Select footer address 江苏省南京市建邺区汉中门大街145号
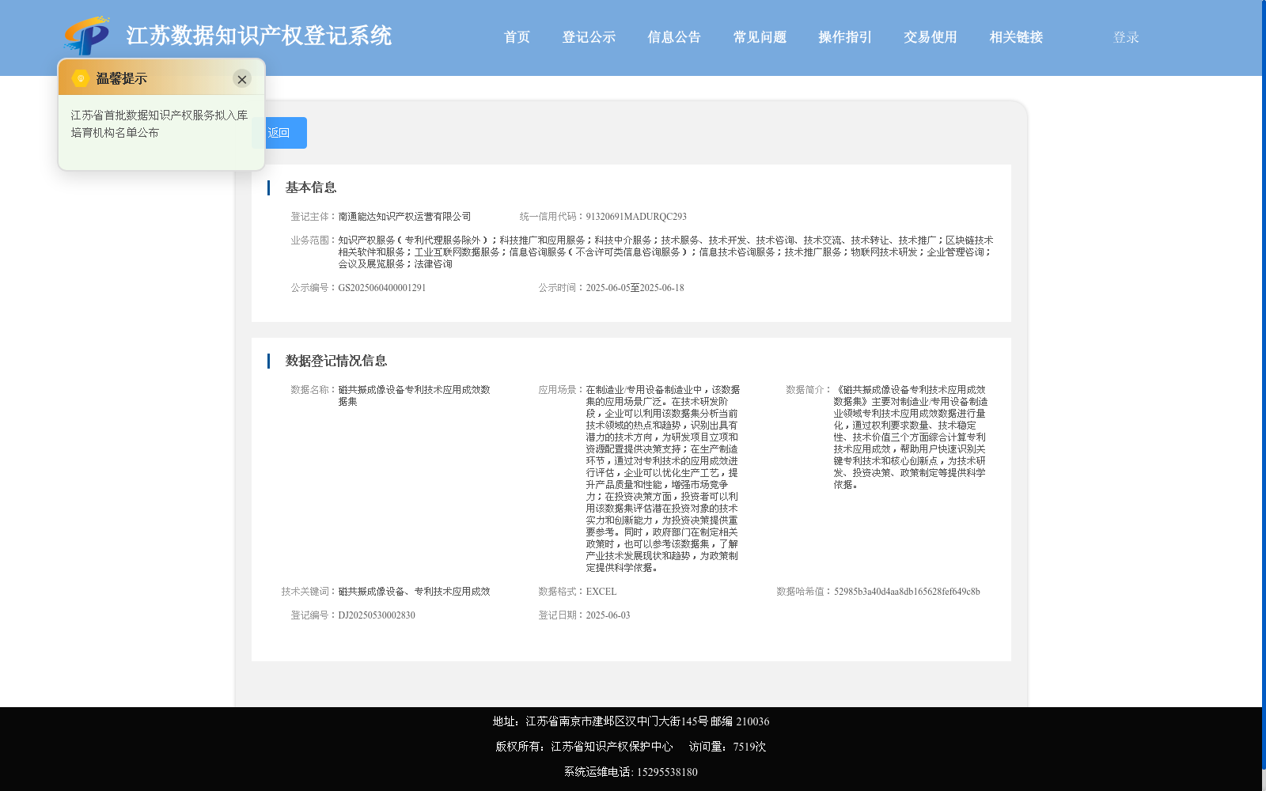This screenshot has width=1266, height=791. point(616,721)
